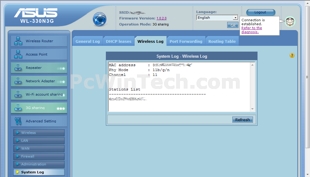Click the Logout button
Viewport: 310px width, 177px height.
click(261, 12)
